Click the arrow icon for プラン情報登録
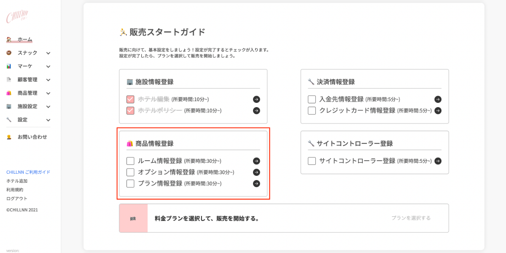 (256, 183)
